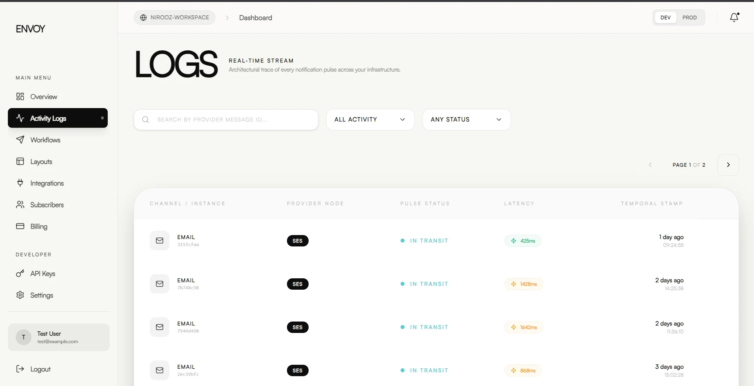Focus the provider message ID search field
Image resolution: width=754 pixels, height=386 pixels.
[226, 119]
